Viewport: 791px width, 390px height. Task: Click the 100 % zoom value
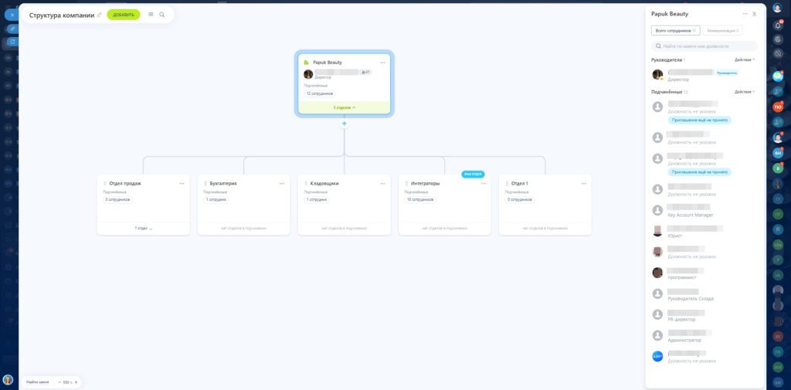(x=68, y=382)
